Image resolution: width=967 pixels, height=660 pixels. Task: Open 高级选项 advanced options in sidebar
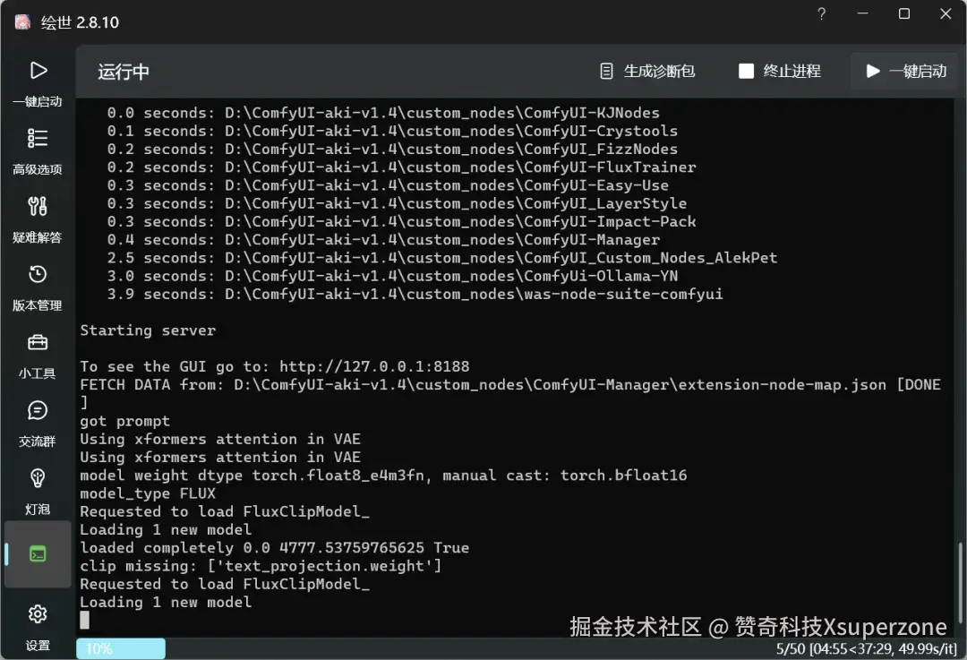click(37, 151)
